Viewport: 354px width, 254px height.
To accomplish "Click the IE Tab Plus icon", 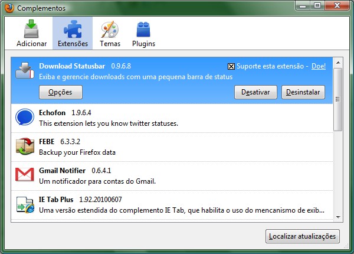I will (25, 204).
